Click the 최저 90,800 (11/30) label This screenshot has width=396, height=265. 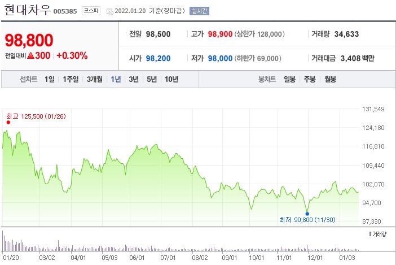tap(307, 220)
